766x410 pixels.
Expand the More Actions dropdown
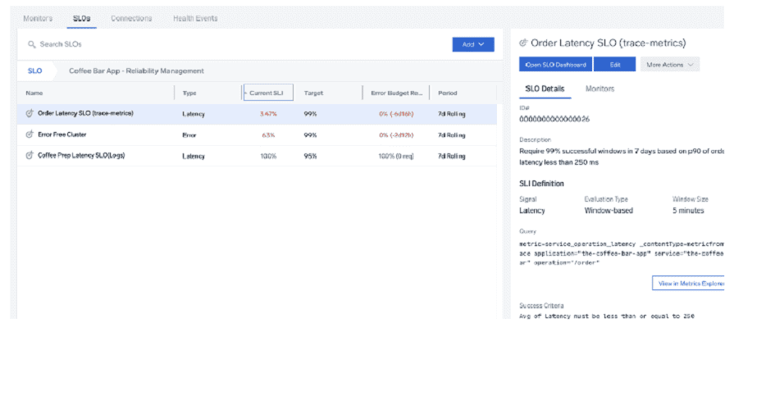pyautogui.click(x=670, y=65)
